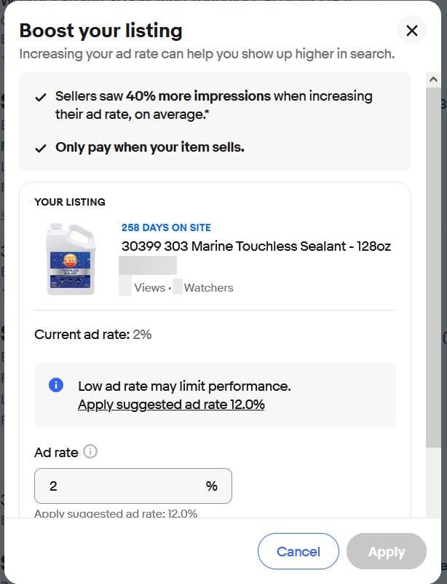This screenshot has height=584, width=447.
Task: Close the Boost your listing dialog
Action: tap(411, 31)
